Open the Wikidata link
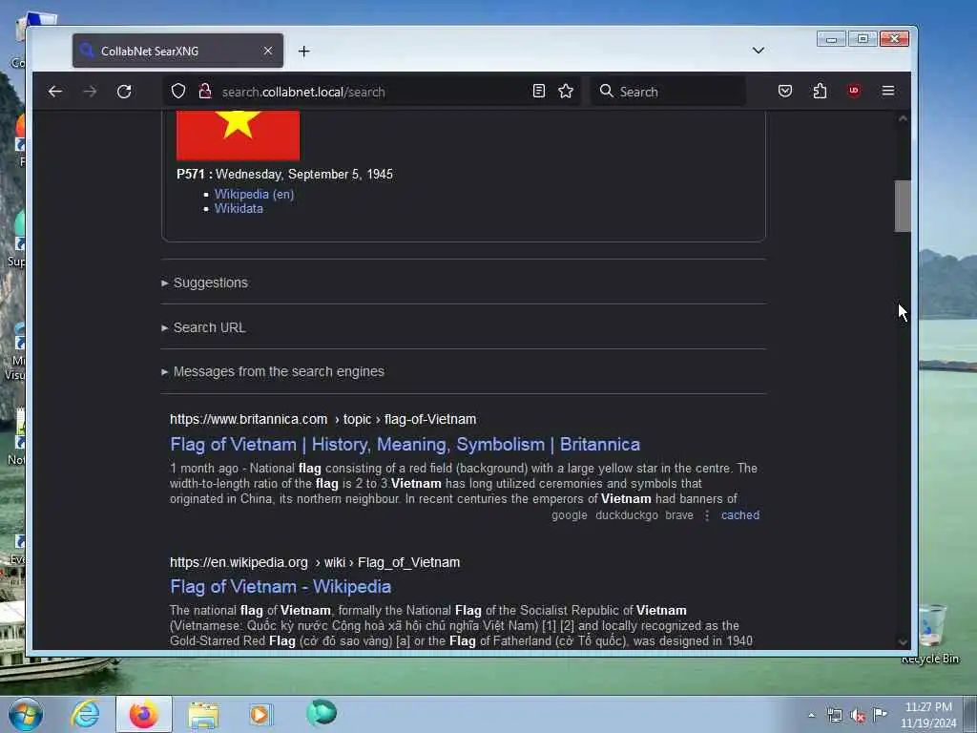The width and height of the screenshot is (977, 733). (x=239, y=209)
